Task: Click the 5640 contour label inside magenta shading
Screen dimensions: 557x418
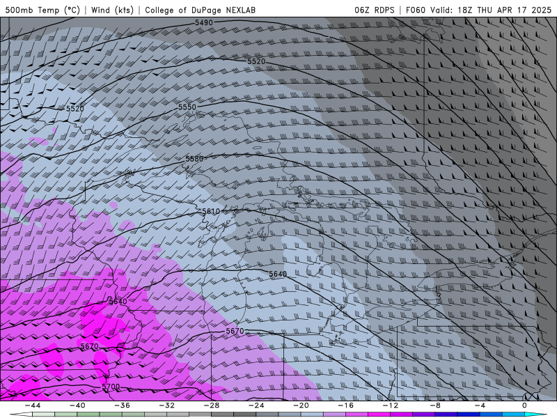Action: click(x=118, y=302)
